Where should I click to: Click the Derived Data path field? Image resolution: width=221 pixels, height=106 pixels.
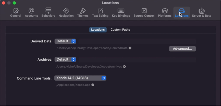(137, 41)
